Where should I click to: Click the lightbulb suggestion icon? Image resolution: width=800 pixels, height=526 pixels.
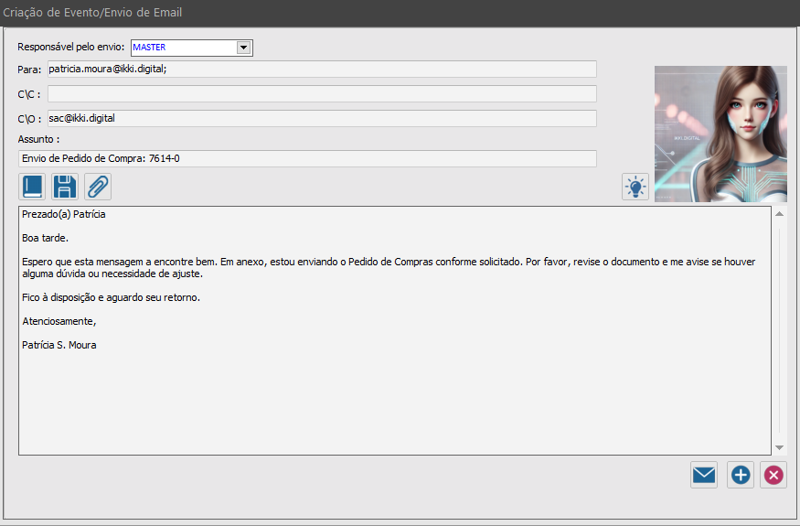pyautogui.click(x=635, y=187)
